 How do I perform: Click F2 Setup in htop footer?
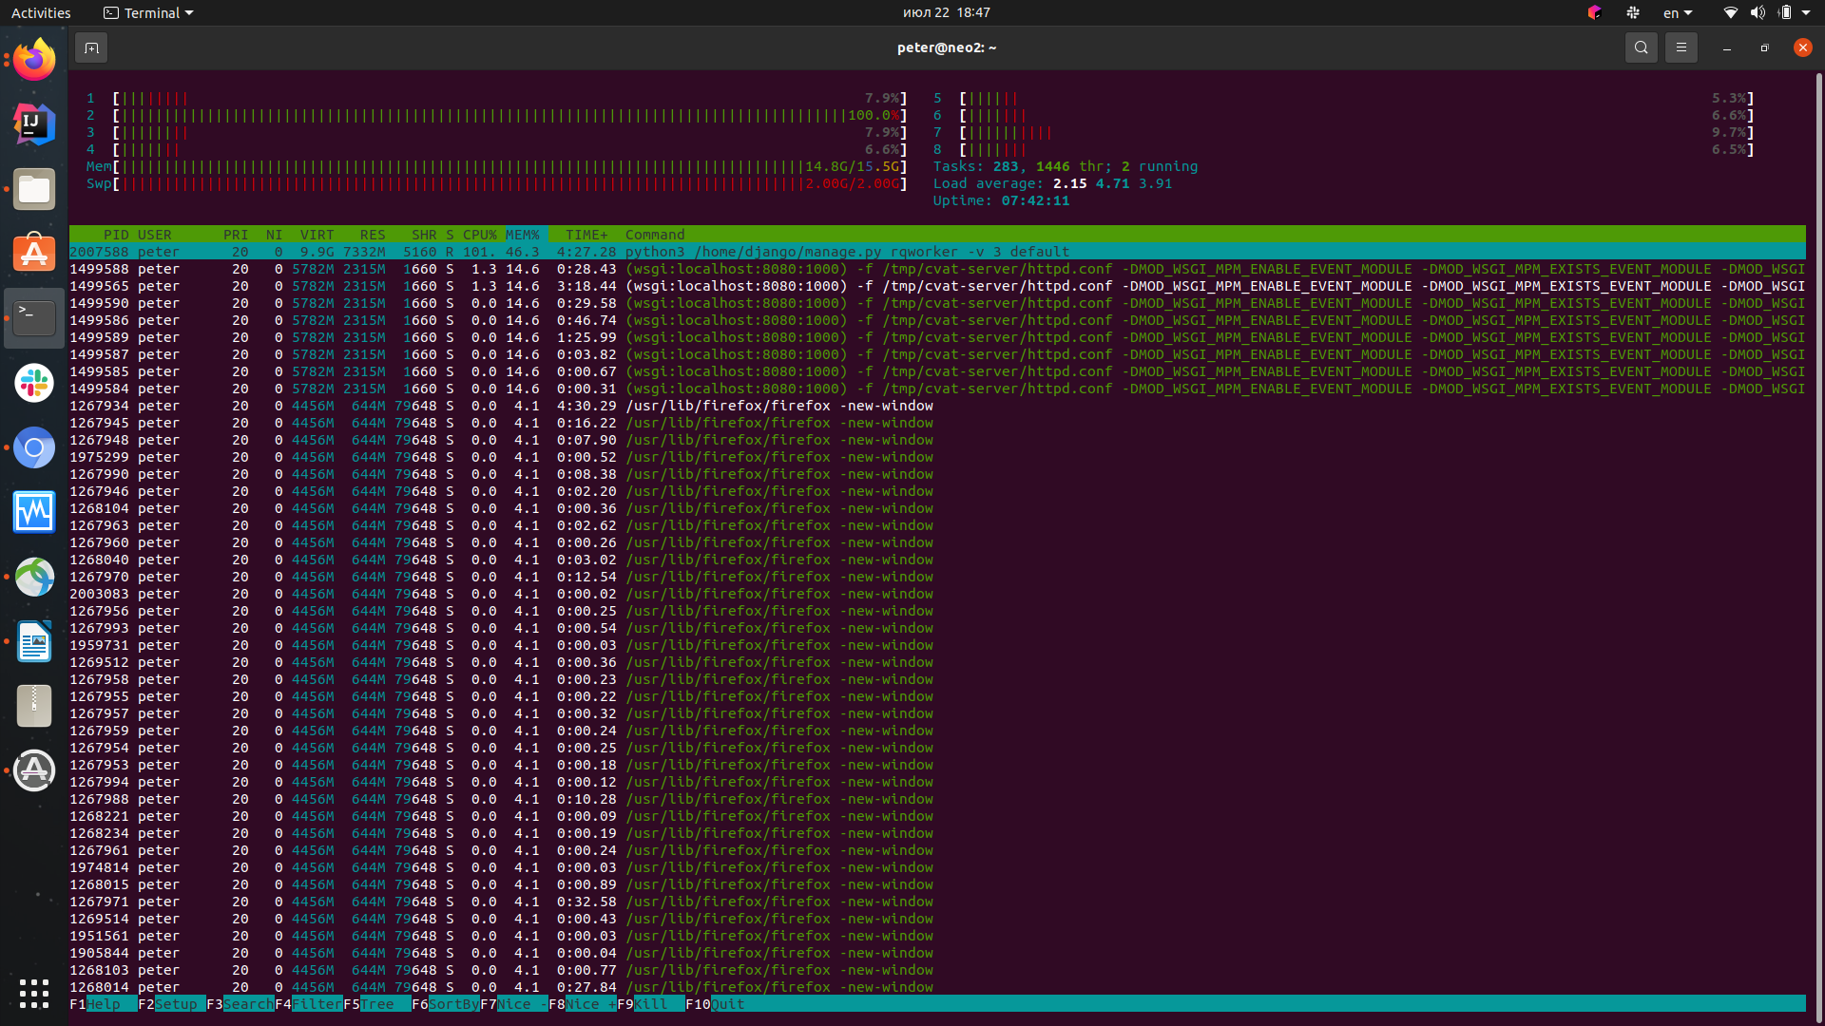(x=172, y=1004)
